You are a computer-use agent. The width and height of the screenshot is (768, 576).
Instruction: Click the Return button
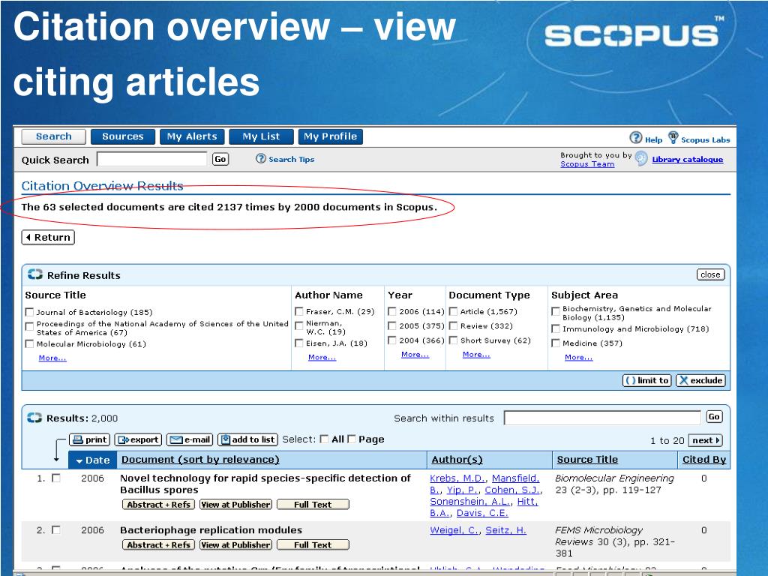pyautogui.click(x=48, y=238)
